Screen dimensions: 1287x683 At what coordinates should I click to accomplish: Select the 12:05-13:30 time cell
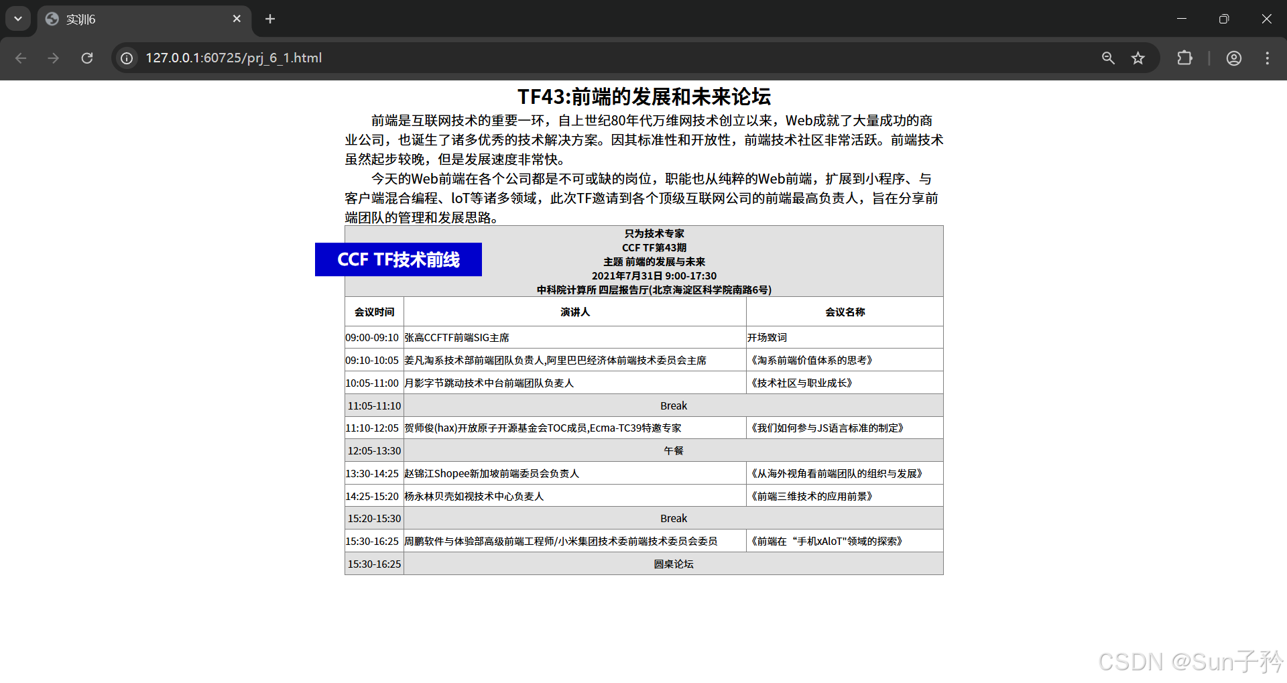374,451
